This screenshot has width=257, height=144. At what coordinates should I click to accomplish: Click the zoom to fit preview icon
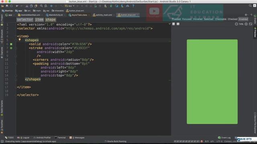[251, 24]
